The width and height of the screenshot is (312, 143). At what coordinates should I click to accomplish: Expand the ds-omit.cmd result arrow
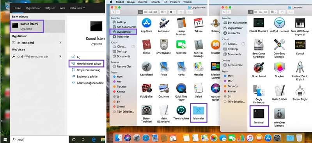point(60,43)
